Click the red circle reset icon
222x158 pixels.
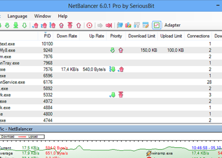[89, 25]
